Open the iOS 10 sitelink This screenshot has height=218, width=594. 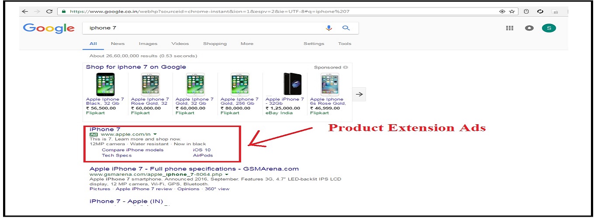tap(202, 150)
